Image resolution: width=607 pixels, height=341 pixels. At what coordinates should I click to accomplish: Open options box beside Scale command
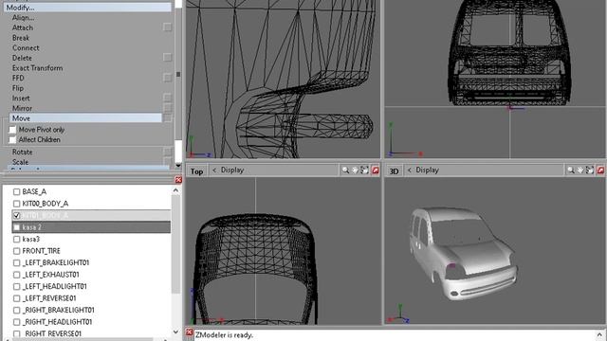pyautogui.click(x=167, y=162)
